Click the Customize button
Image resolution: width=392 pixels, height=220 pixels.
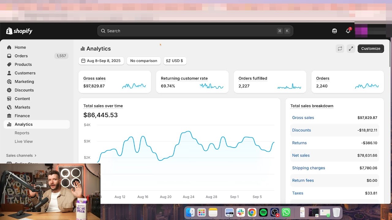[x=371, y=49]
